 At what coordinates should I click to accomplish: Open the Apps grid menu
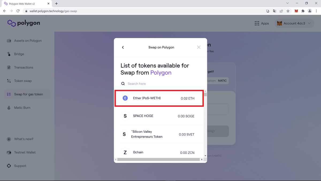pos(262,23)
